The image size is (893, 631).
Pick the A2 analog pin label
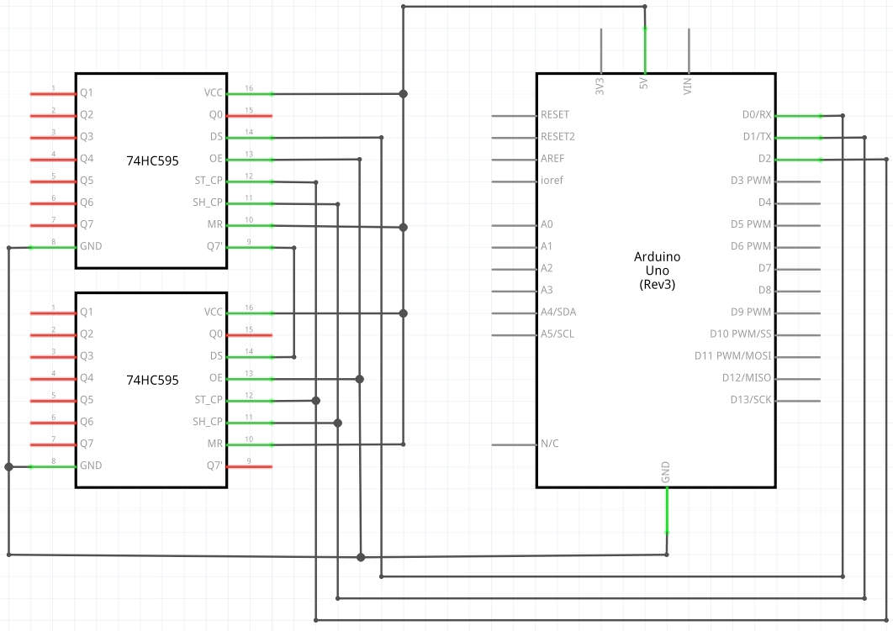pyautogui.click(x=547, y=268)
